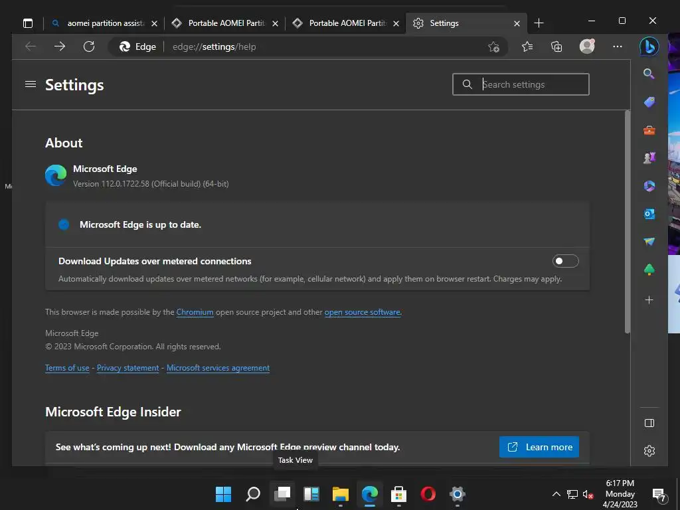The image size is (680, 510).
Task: Click the Search settings field
Action: tap(521, 84)
